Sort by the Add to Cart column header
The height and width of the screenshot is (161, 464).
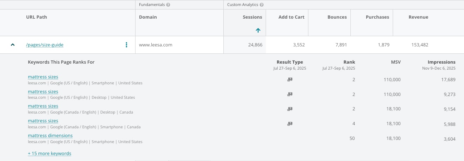coord(291,17)
